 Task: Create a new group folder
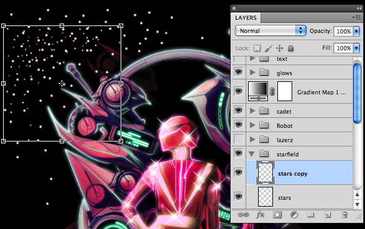(310, 215)
